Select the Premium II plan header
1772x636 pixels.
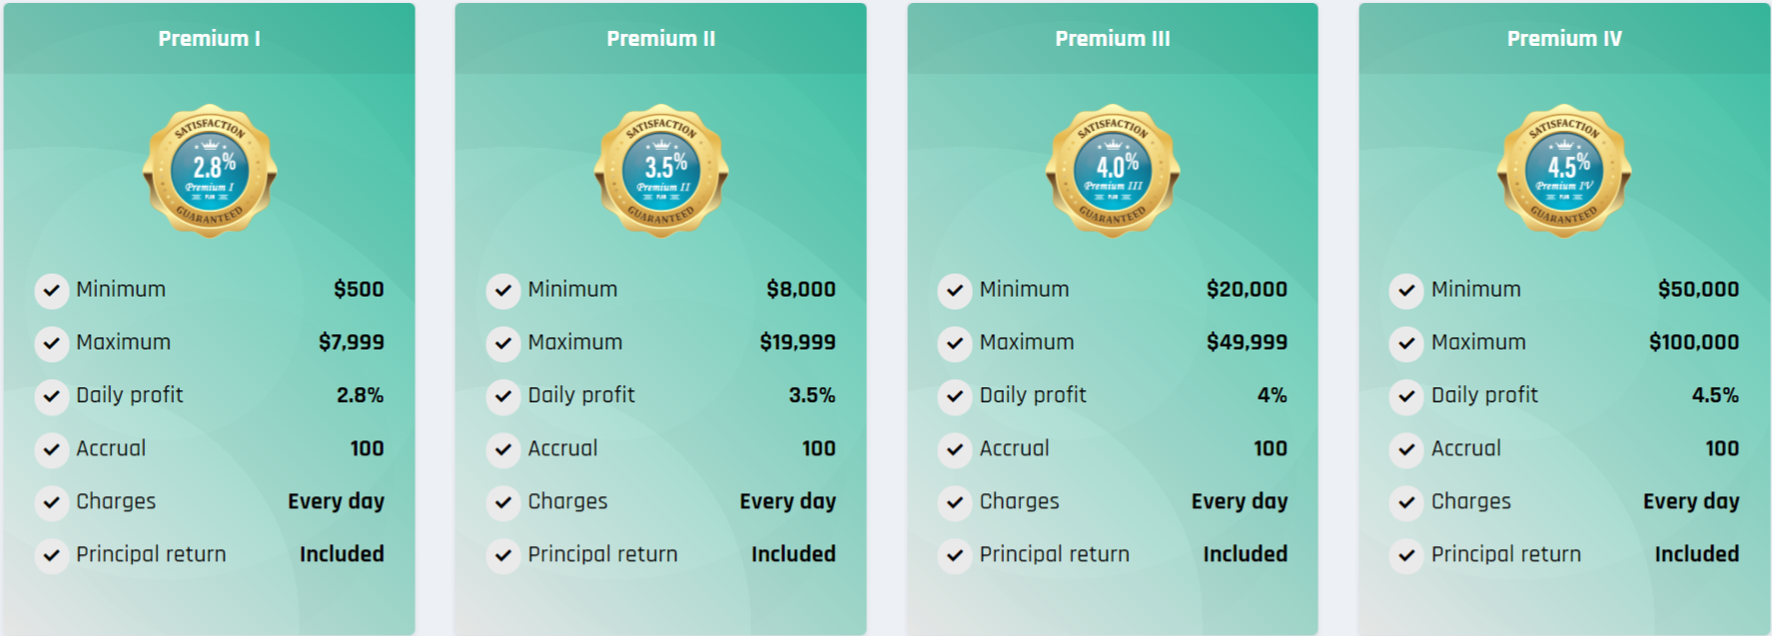[x=660, y=38]
